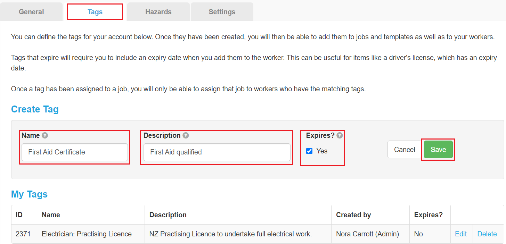Click the Name column header
The height and width of the screenshot is (244, 506).
point(51,215)
